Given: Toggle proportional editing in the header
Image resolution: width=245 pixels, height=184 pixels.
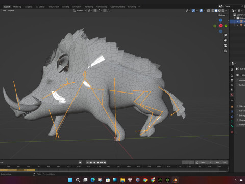Looking at the screenshot, I should (x=105, y=11).
